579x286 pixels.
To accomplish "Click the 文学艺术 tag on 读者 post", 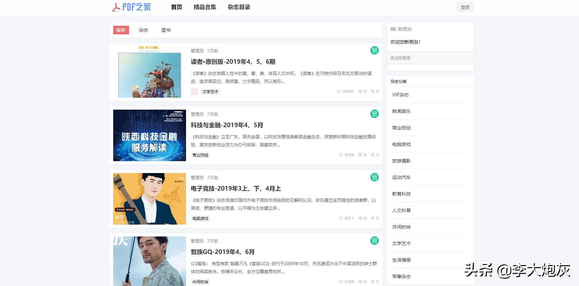I will 210,91.
